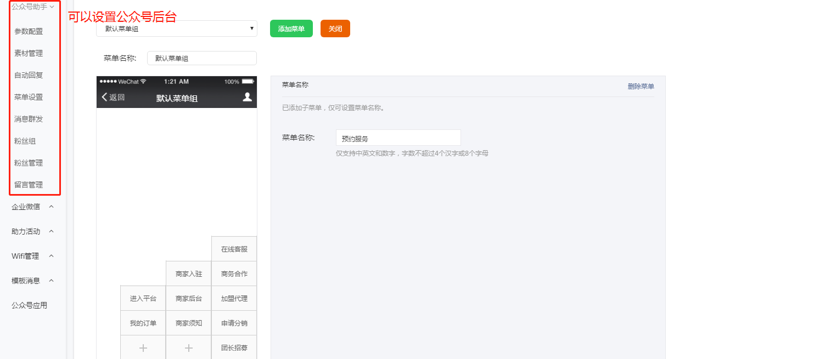831x359 pixels.
Task: Click the orange 关闭 button
Action: [335, 29]
